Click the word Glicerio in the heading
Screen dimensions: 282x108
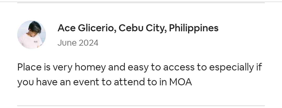(97, 28)
